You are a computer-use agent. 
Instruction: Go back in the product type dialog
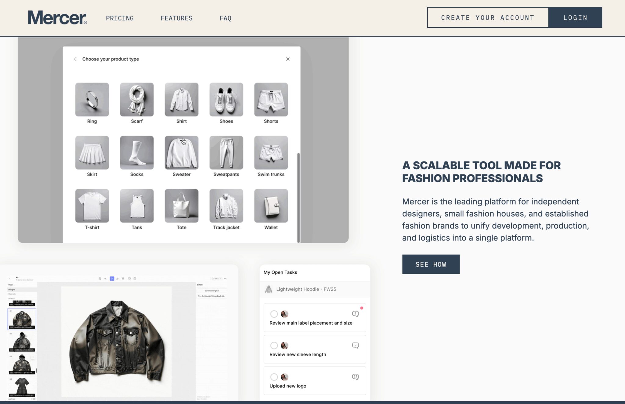[x=75, y=59]
